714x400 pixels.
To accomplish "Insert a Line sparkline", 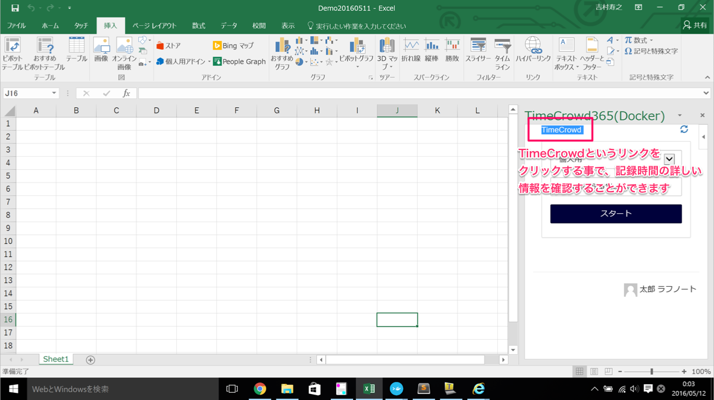I will point(411,49).
